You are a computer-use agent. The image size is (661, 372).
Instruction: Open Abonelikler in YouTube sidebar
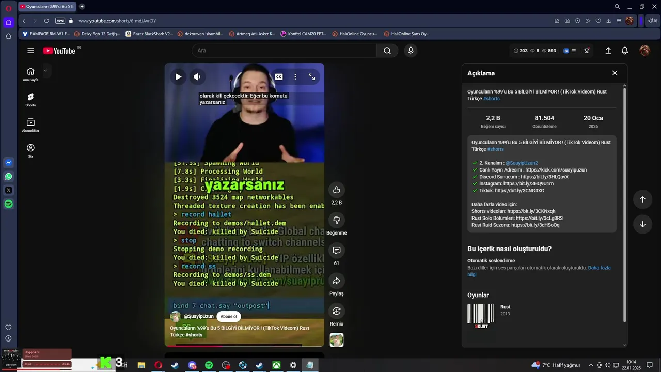pyautogui.click(x=30, y=125)
